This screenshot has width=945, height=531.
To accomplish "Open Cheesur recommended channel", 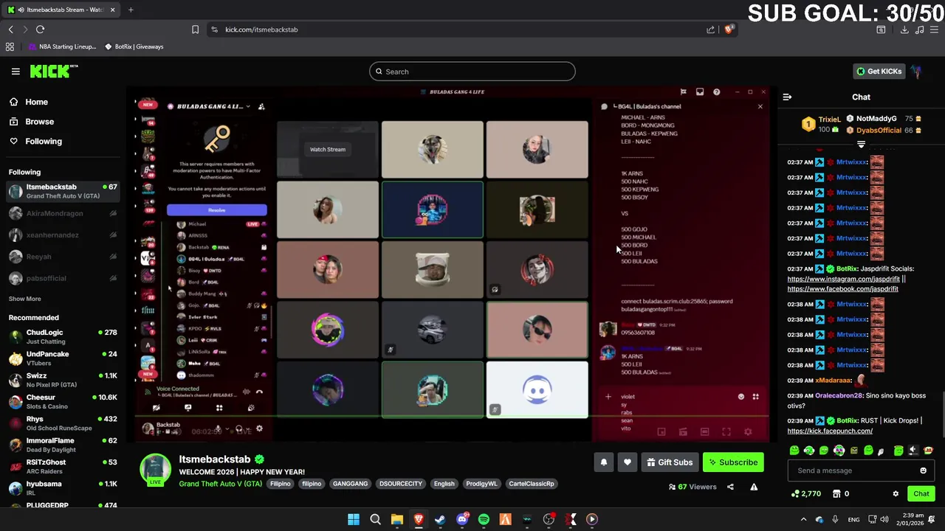I will (x=63, y=401).
